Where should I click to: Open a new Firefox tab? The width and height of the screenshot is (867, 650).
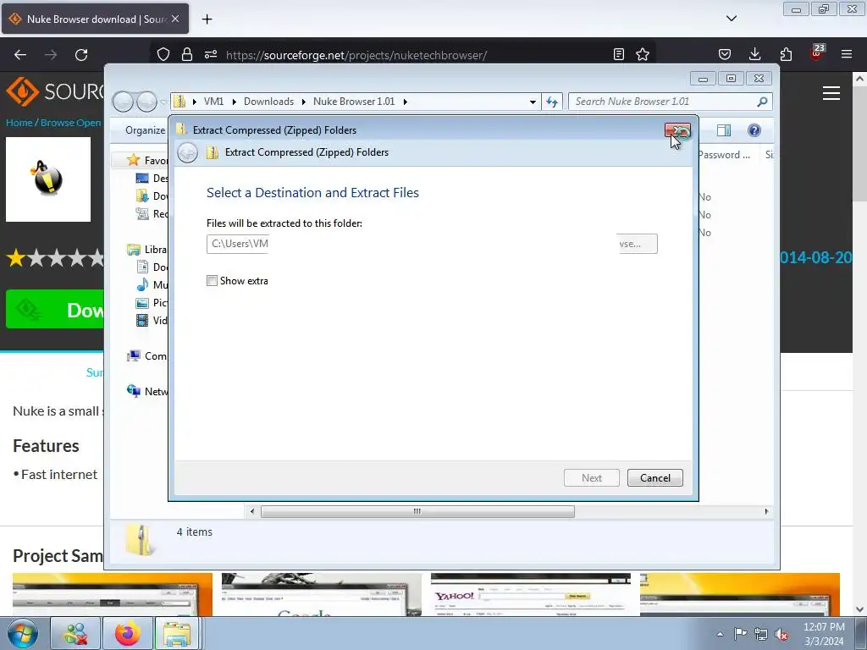pyautogui.click(x=207, y=19)
